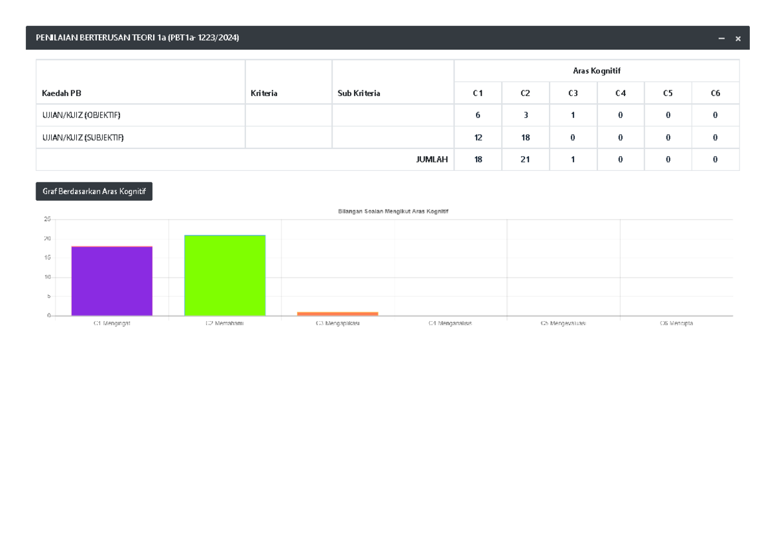Click the C6 column header in the table
Screen dimensions: 775x547
pyautogui.click(x=715, y=94)
